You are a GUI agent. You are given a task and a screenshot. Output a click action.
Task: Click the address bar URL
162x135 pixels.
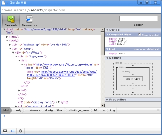[x=33, y=10]
